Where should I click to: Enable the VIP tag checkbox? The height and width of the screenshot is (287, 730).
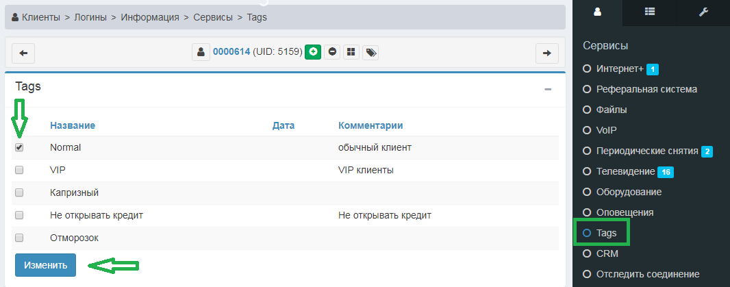(19, 170)
